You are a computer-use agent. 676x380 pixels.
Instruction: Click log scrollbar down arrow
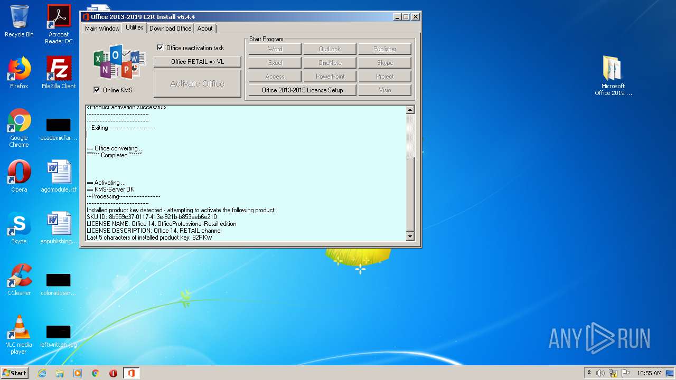410,236
